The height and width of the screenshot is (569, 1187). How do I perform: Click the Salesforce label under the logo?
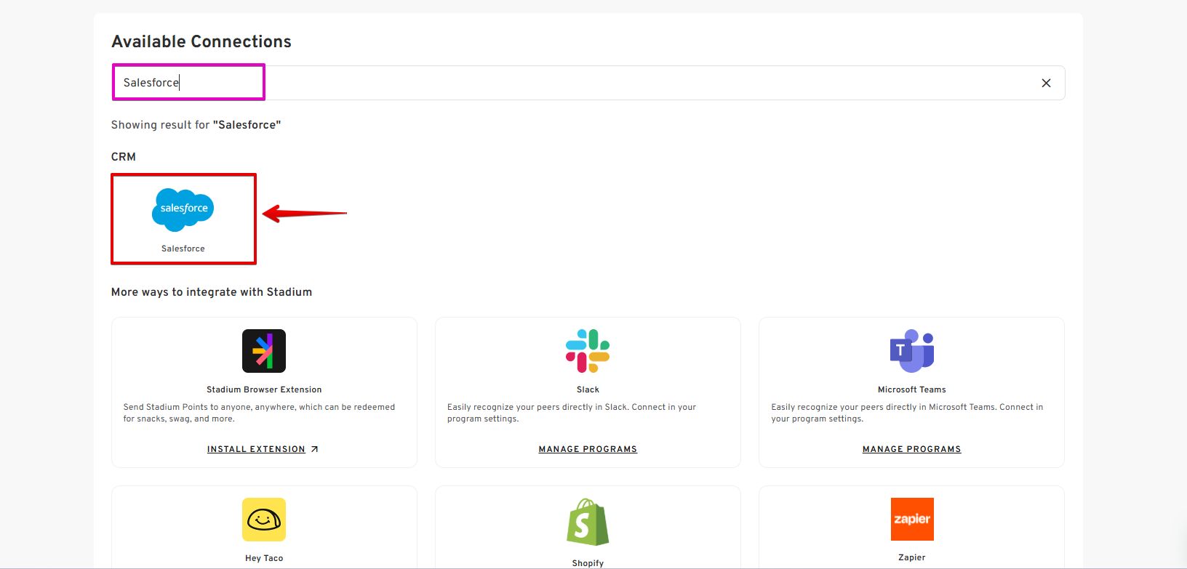[183, 249]
